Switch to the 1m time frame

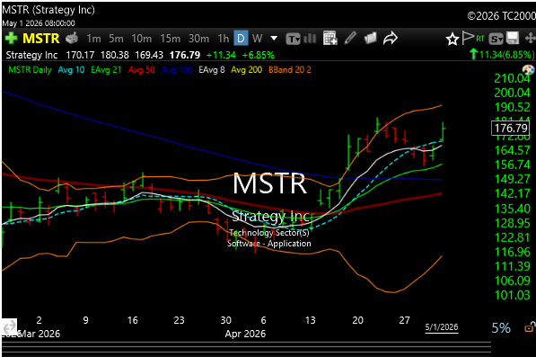tap(93, 39)
